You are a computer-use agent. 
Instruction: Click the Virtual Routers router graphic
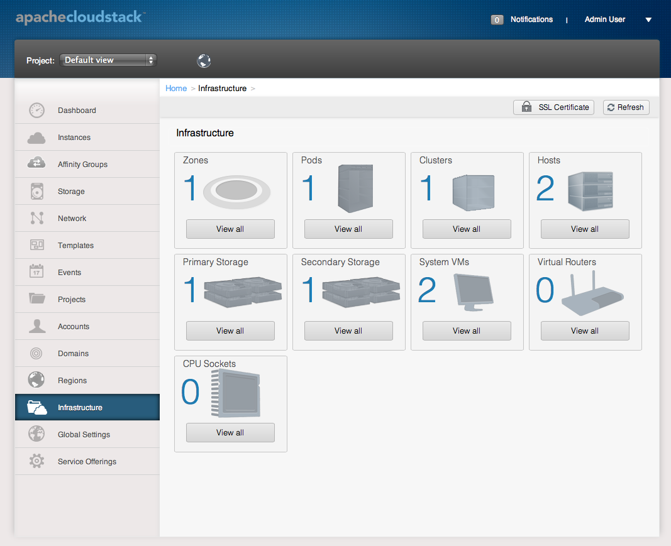click(592, 293)
